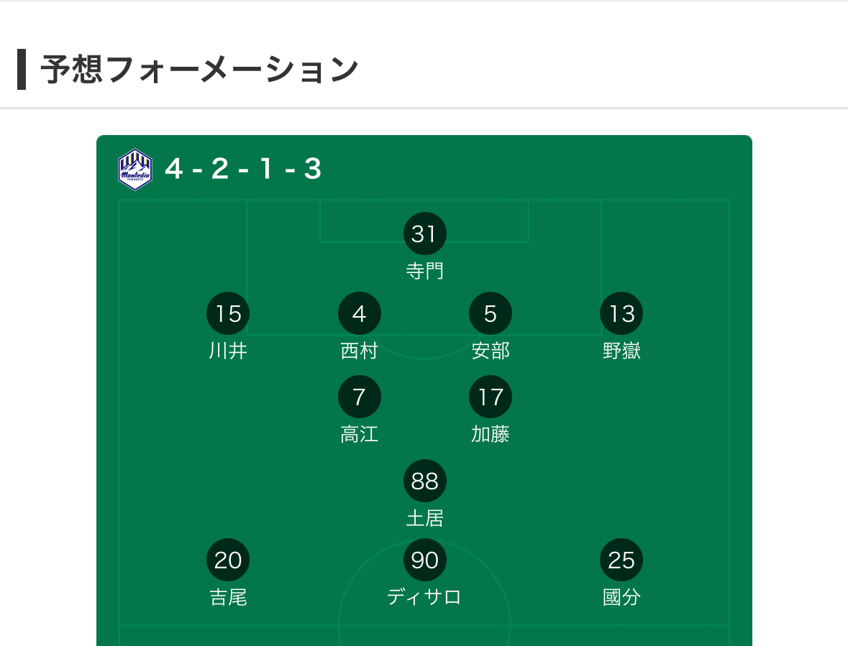This screenshot has height=646, width=848.
Task: Click the 4-2-1-3 formation label
Action: coord(243,169)
